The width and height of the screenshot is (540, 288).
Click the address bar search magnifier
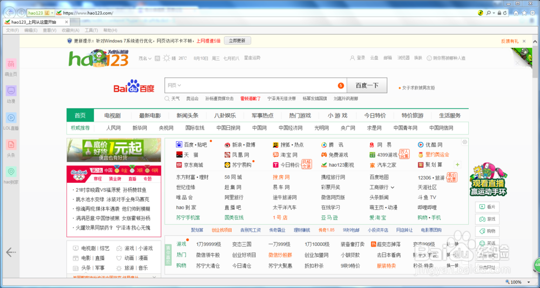[x=488, y=13]
